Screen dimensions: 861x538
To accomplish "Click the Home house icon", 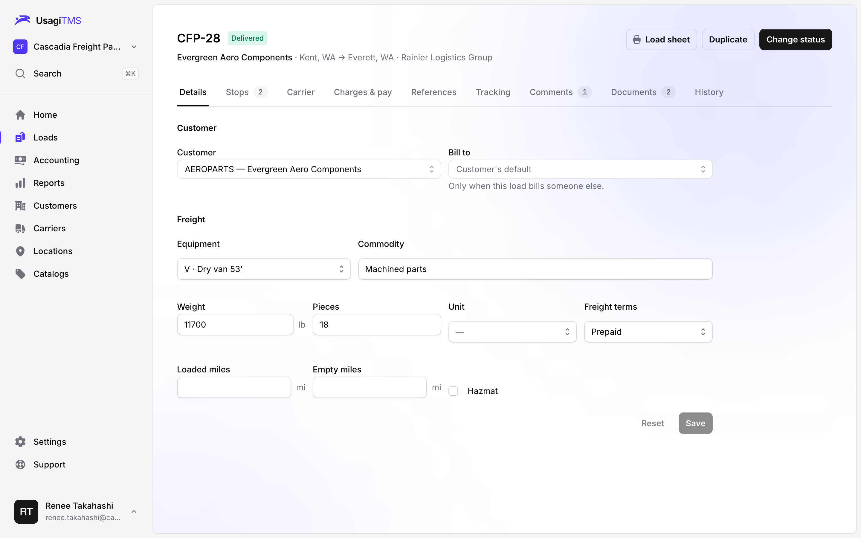I will (x=20, y=115).
